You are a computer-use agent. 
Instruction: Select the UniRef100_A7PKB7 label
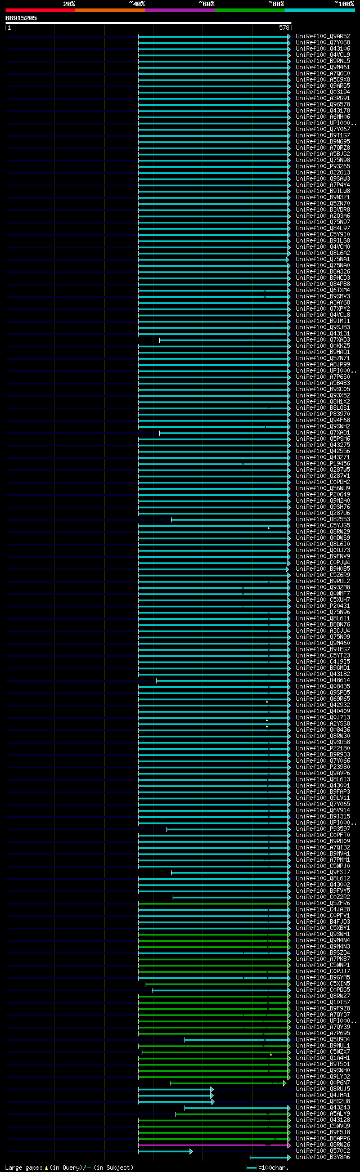tap(323, 959)
